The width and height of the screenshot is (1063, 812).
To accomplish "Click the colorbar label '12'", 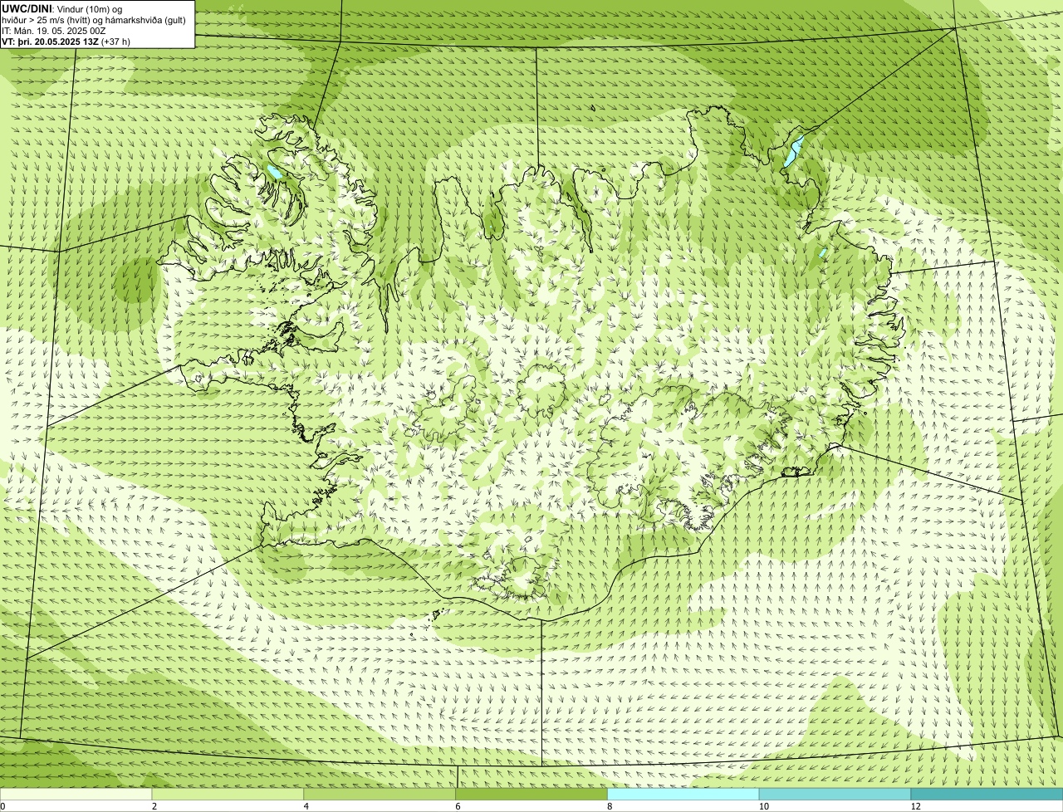I will 914,806.
